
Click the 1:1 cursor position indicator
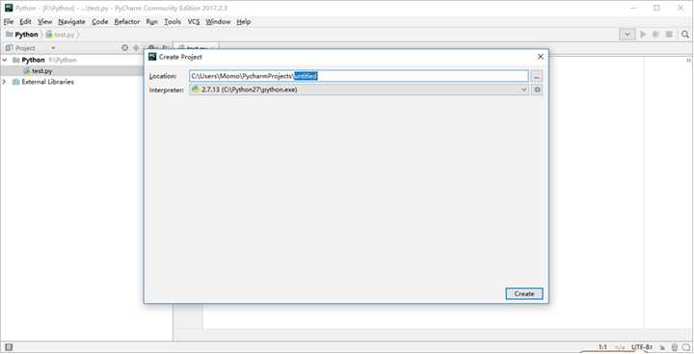point(602,347)
